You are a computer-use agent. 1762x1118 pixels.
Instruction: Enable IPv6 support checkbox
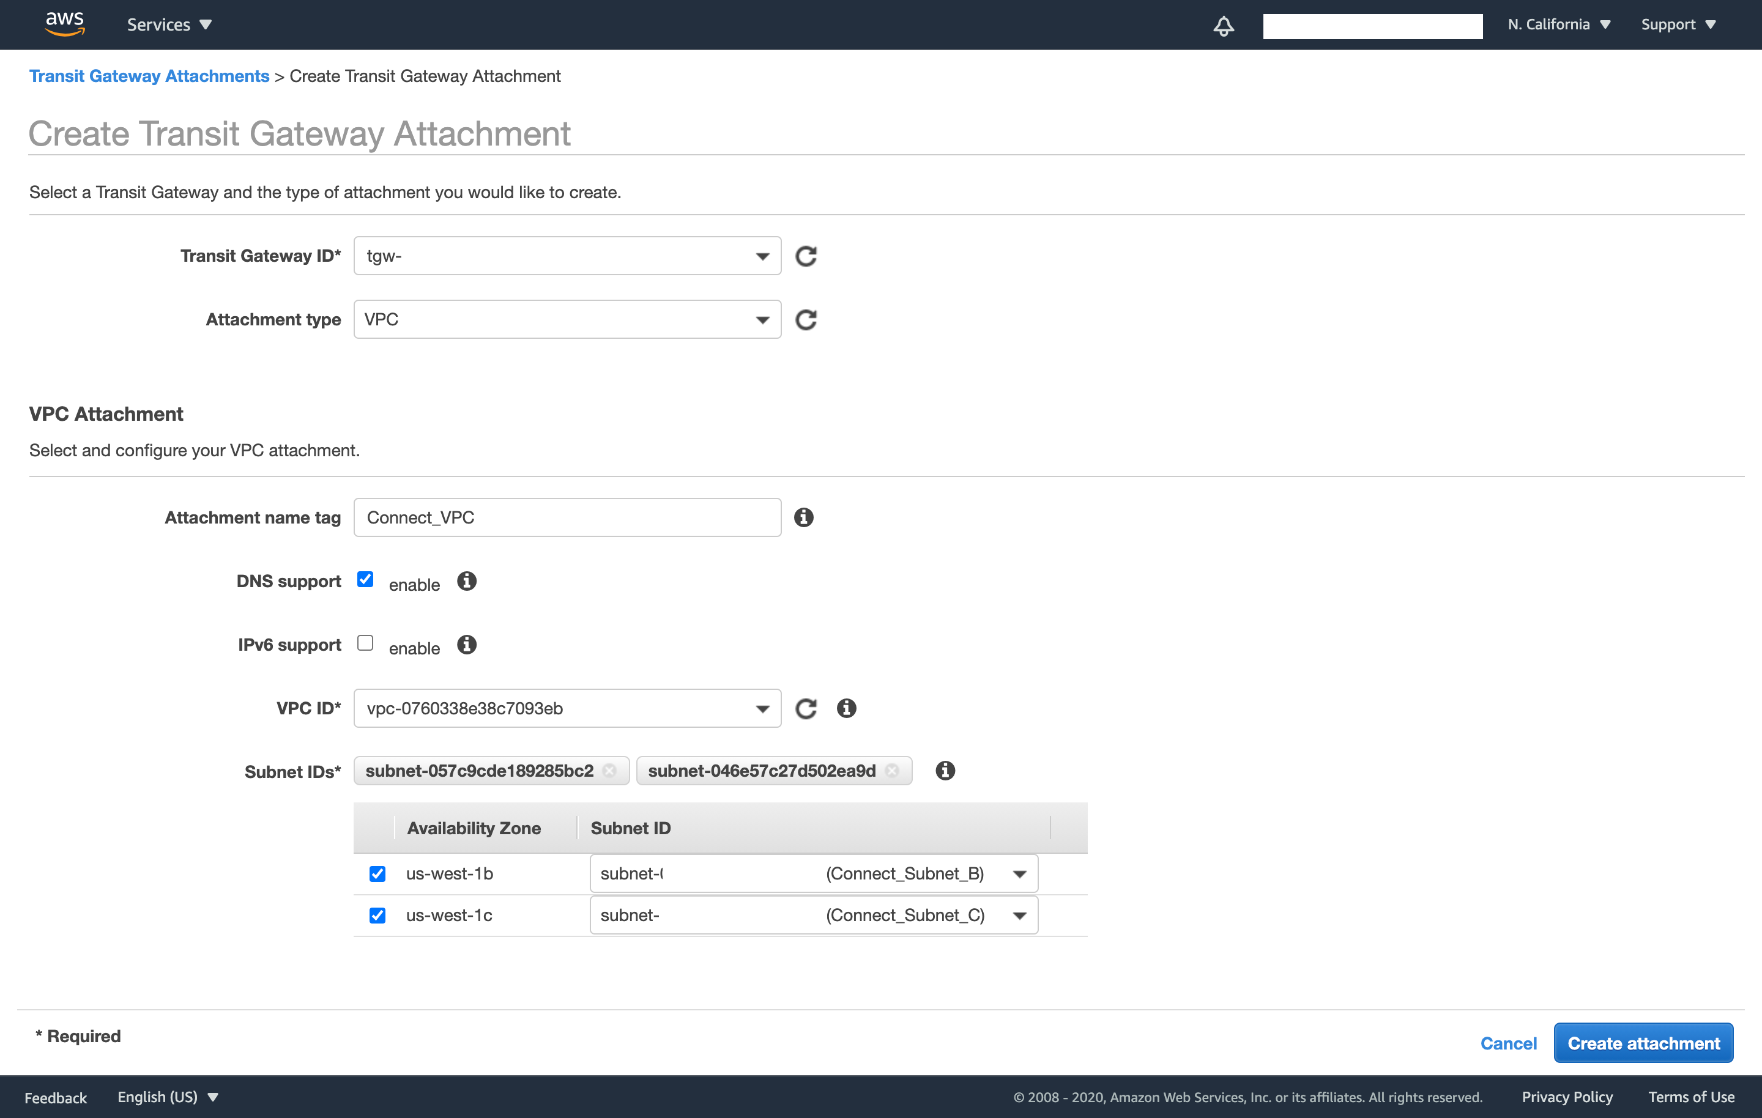365,643
